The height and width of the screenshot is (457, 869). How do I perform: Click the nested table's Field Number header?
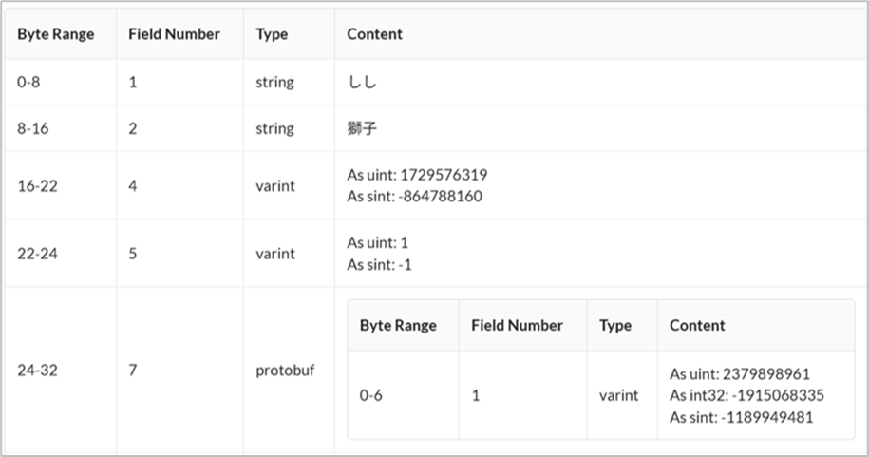[517, 325]
